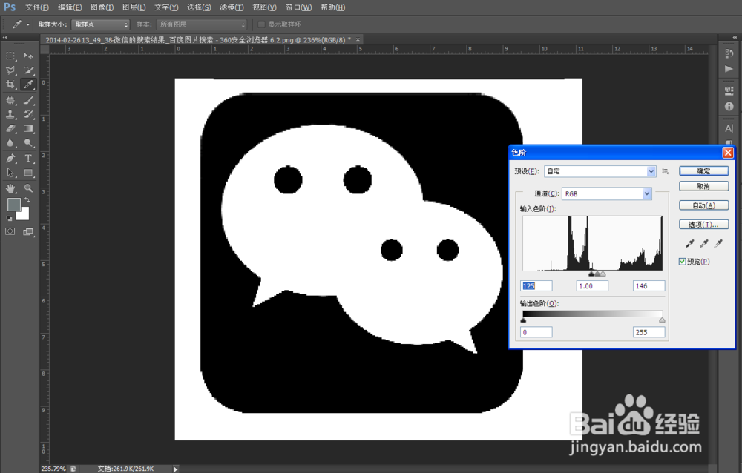This screenshot has width=742, height=473.
Task: Toggle the 预览 preview checkbox
Action: (683, 262)
